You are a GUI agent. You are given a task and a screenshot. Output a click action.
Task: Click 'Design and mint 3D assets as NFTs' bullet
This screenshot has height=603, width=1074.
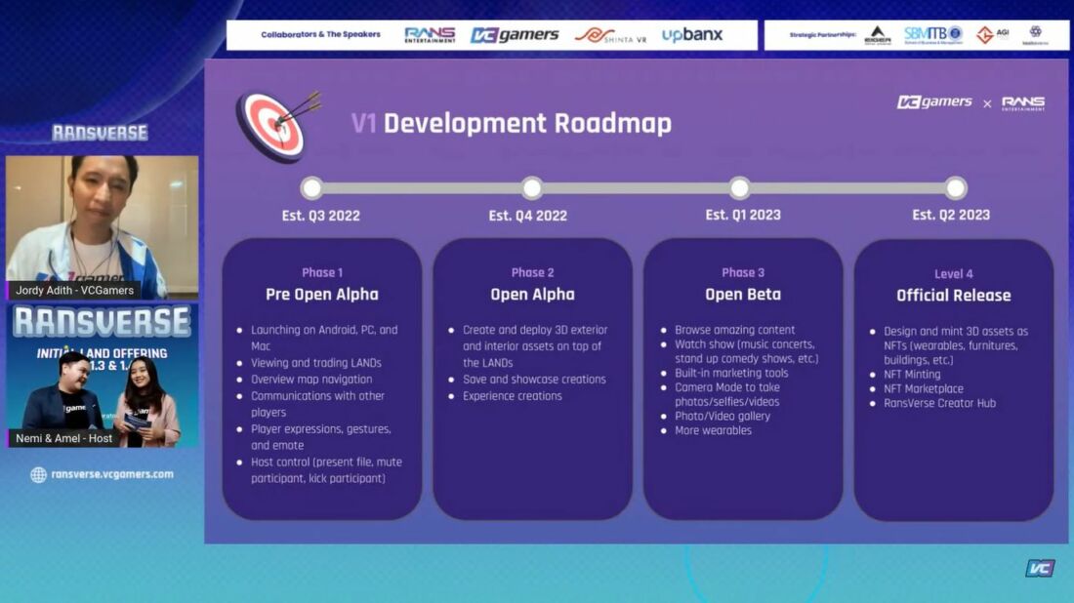956,345
